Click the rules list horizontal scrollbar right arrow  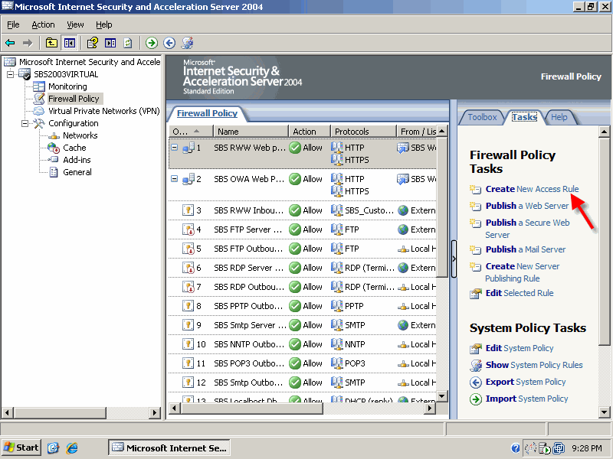click(430, 409)
